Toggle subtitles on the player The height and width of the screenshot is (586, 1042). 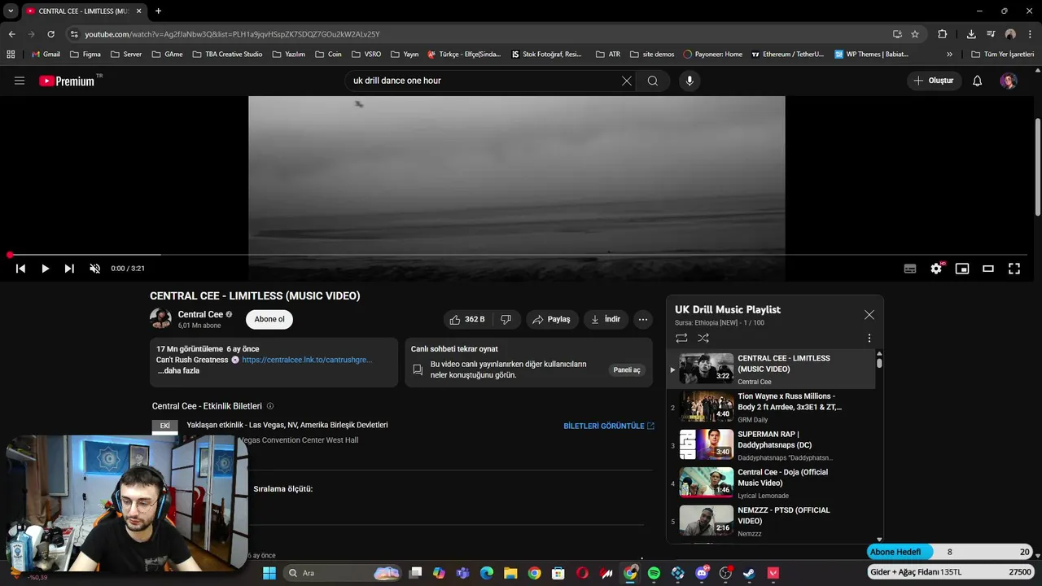click(x=910, y=269)
